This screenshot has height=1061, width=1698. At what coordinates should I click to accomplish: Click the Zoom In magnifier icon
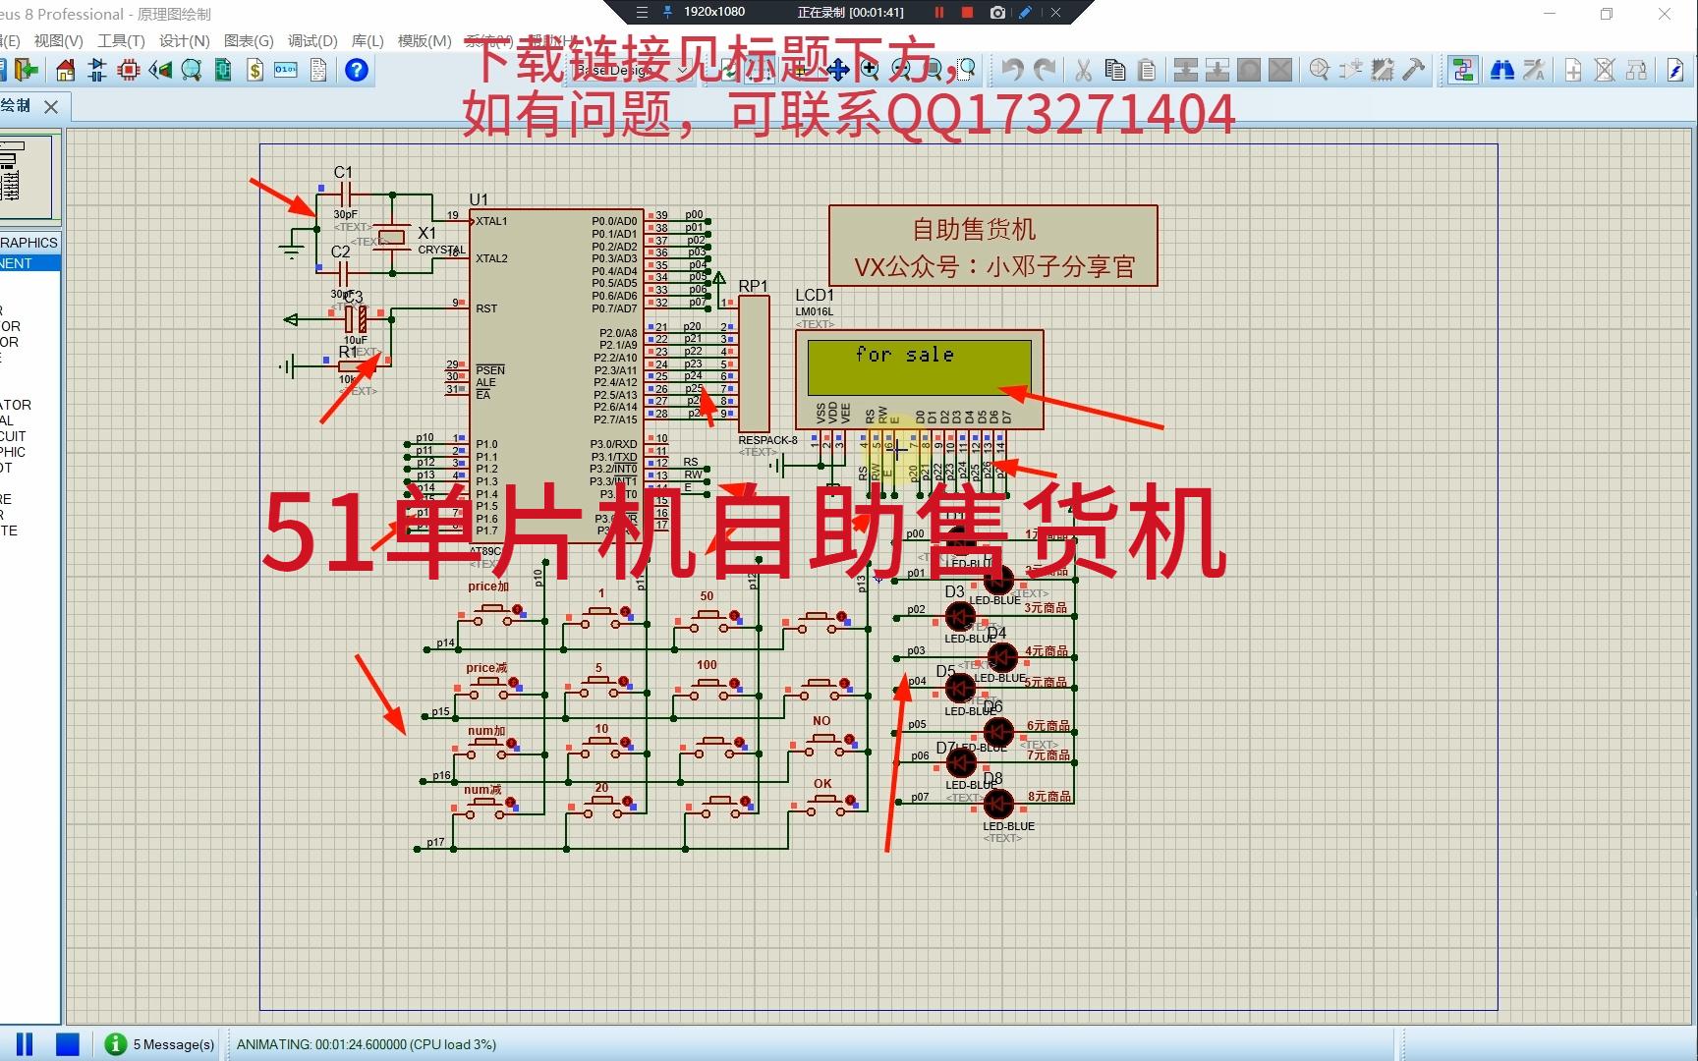pyautogui.click(x=870, y=69)
